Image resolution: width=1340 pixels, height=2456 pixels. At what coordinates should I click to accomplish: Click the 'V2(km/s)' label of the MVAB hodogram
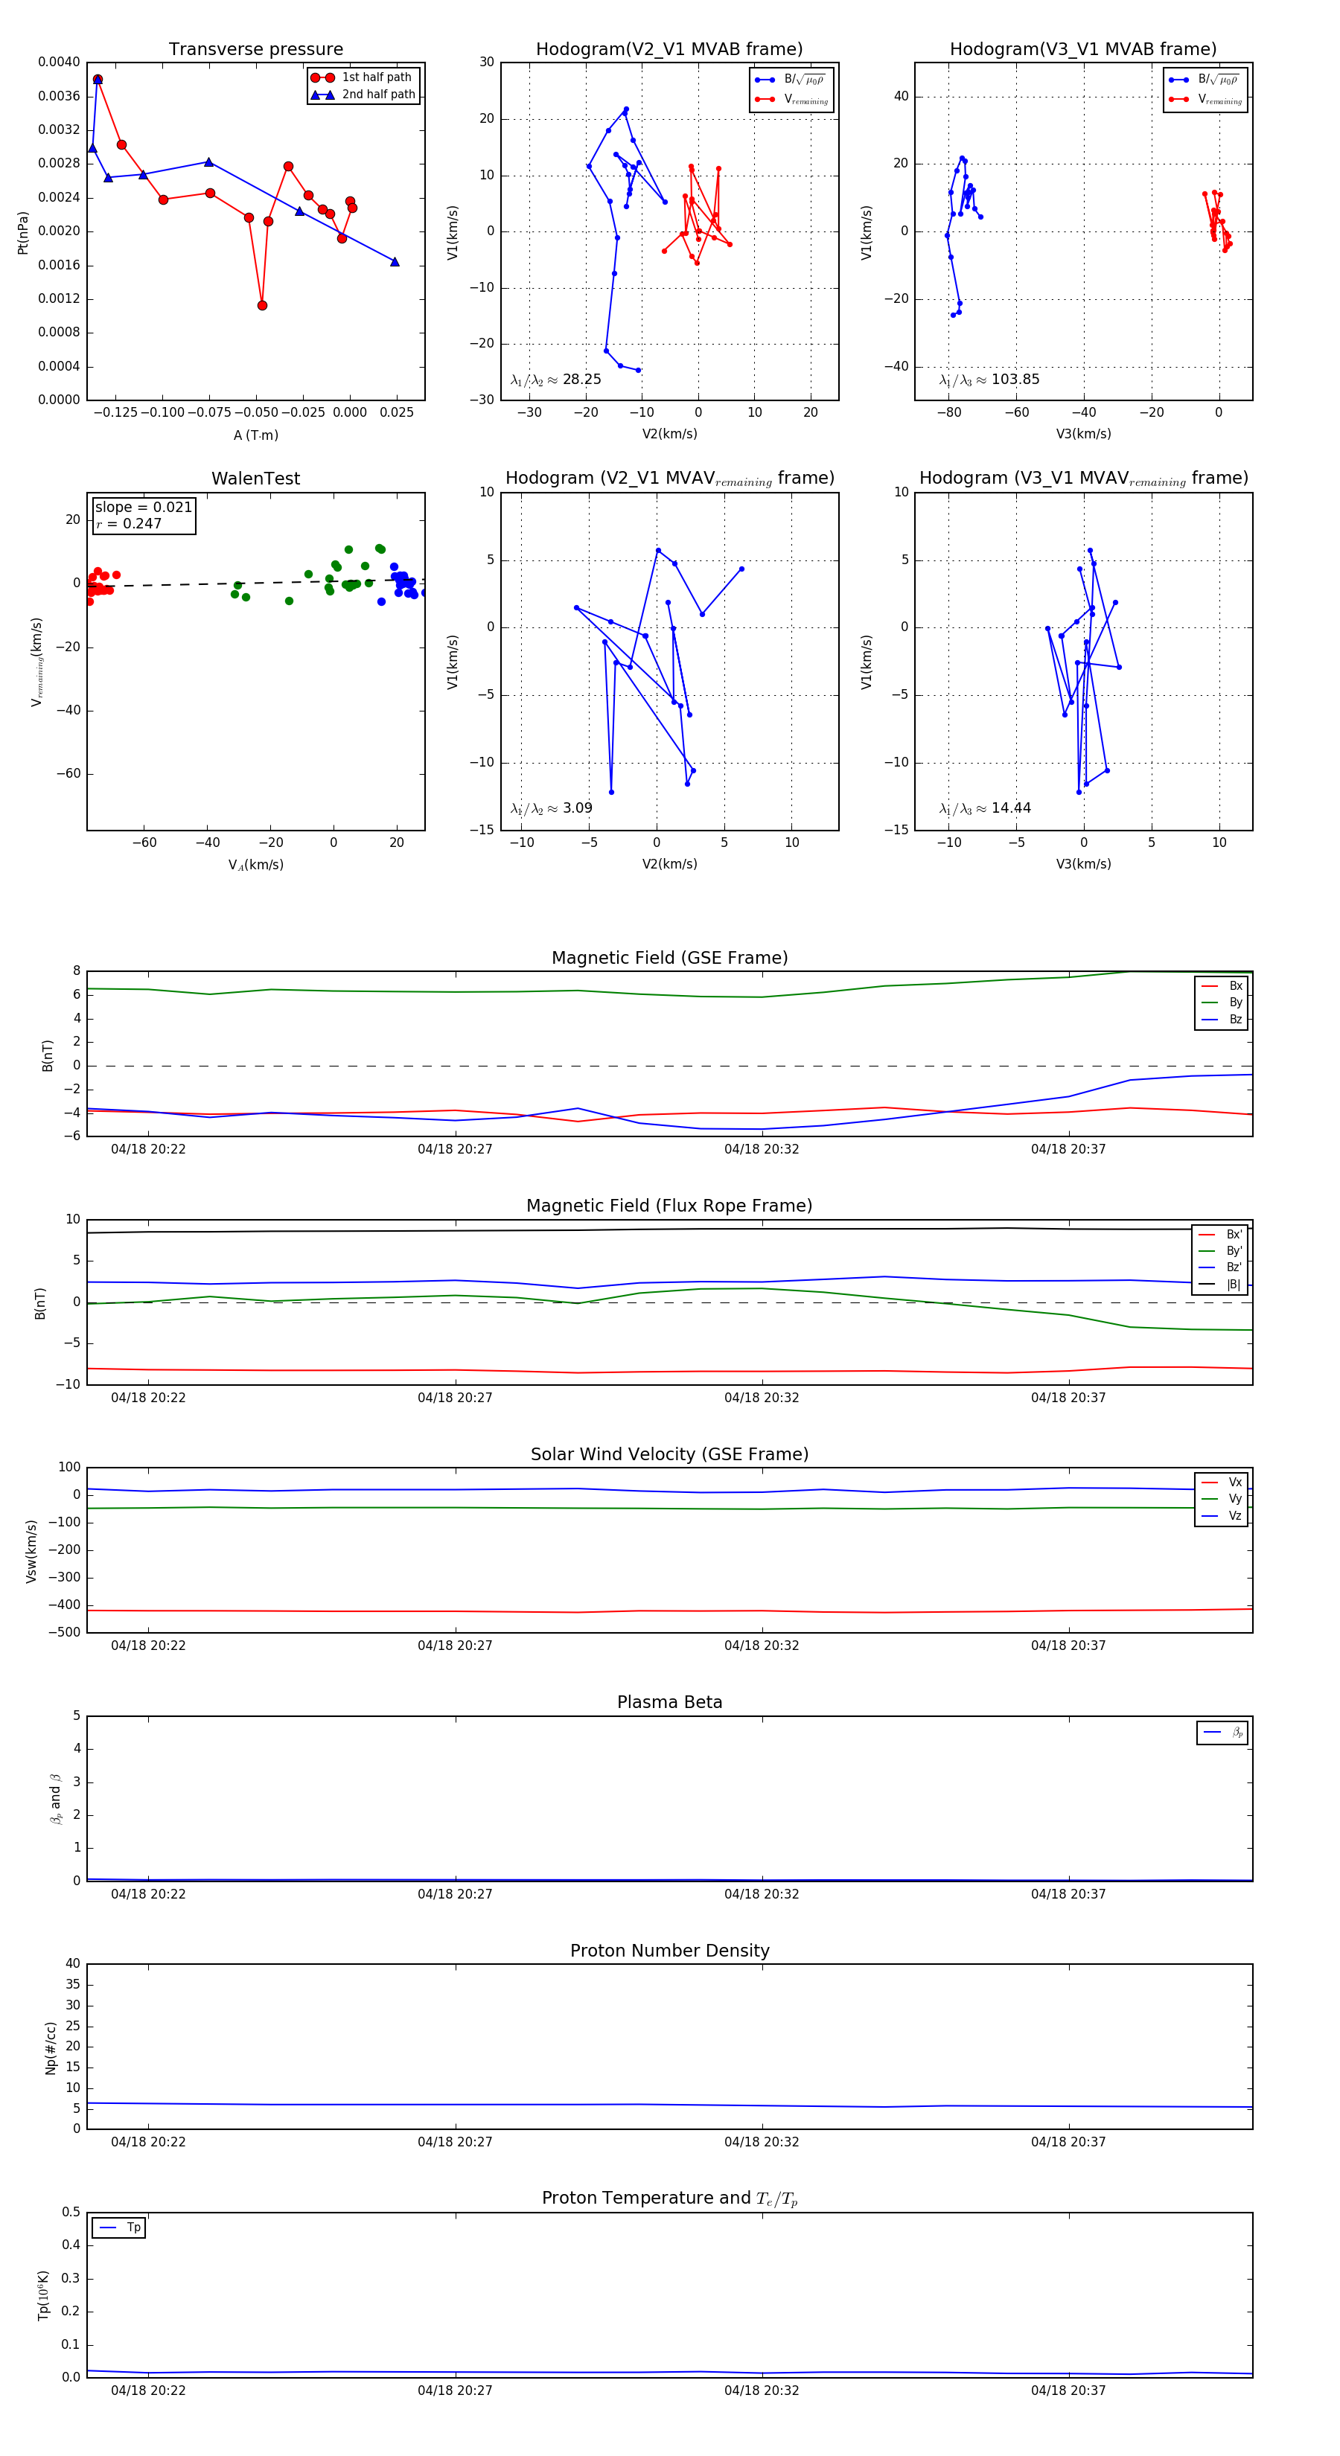point(669,434)
